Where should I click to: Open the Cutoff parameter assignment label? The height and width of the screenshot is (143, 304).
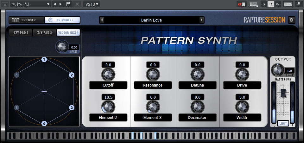point(108,85)
